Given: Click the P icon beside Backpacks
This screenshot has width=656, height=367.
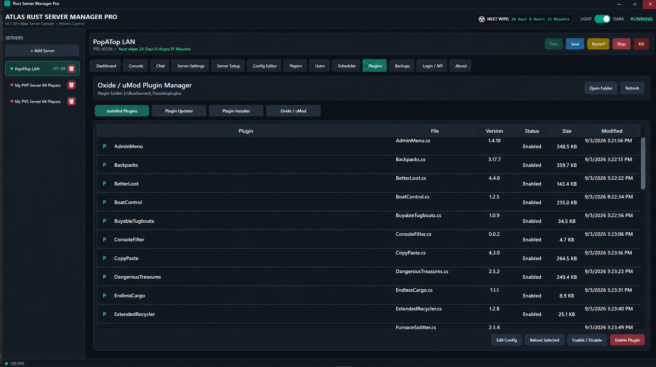Looking at the screenshot, I should 105,165.
